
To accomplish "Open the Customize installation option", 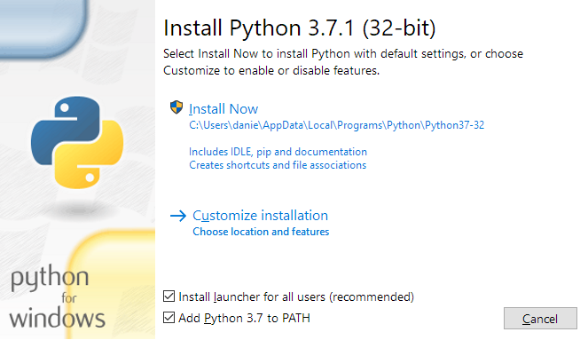I will point(260,216).
